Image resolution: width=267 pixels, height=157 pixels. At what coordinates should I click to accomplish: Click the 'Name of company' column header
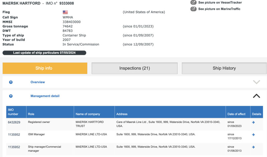(x=94, y=112)
